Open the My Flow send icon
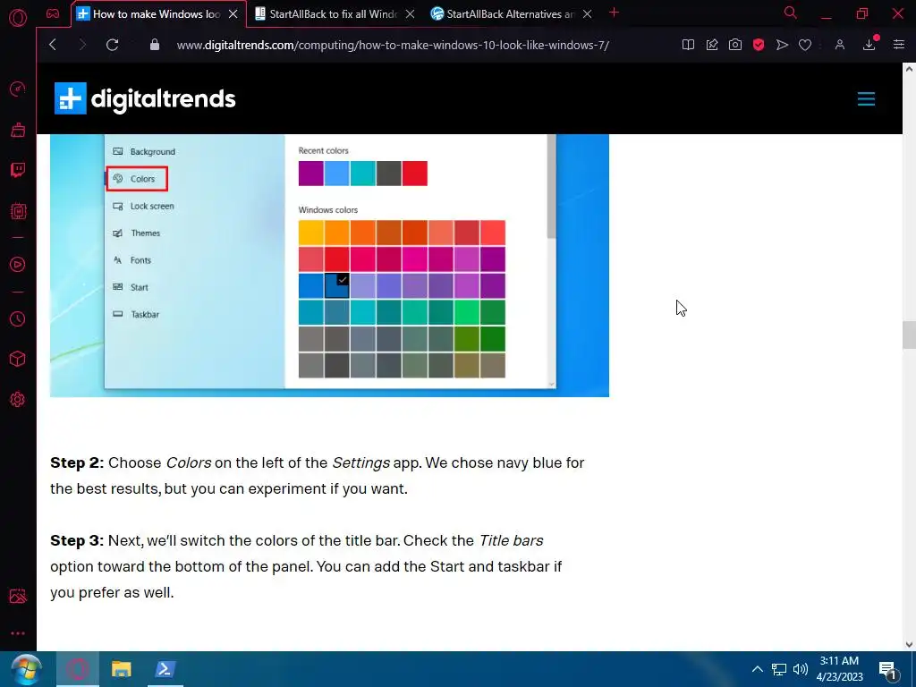This screenshot has height=687, width=916. 782,45
